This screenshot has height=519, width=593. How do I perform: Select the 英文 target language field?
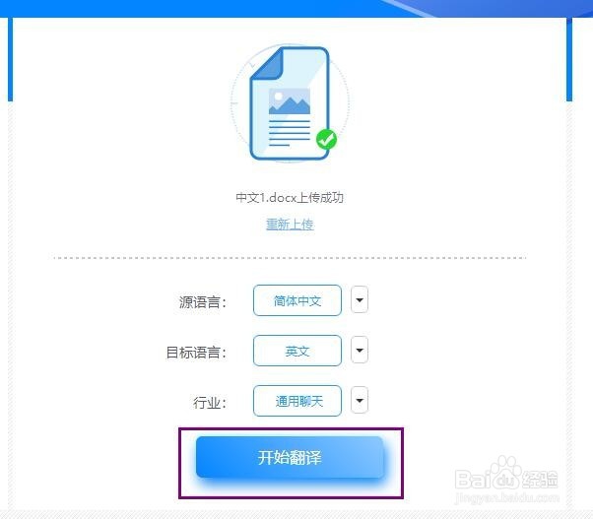coord(297,351)
